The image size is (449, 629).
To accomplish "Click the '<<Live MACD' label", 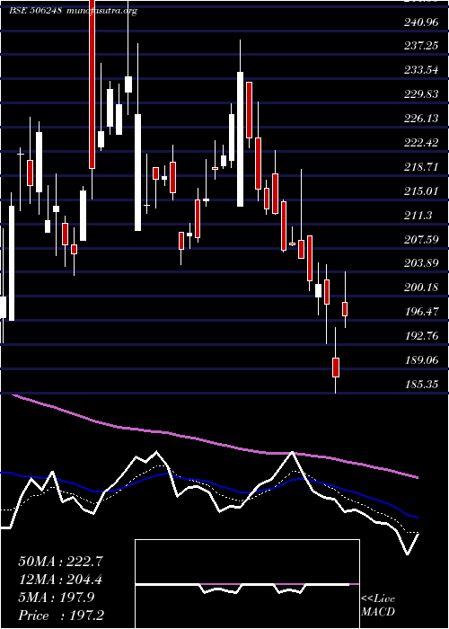I will pos(378,606).
